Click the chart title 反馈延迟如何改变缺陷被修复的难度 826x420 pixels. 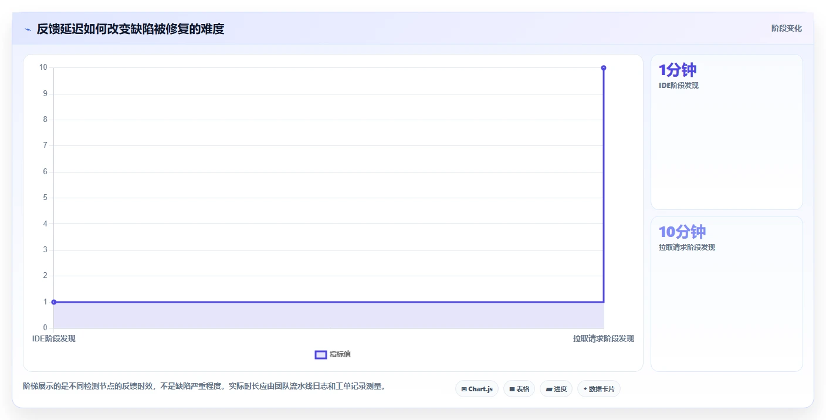(131, 29)
